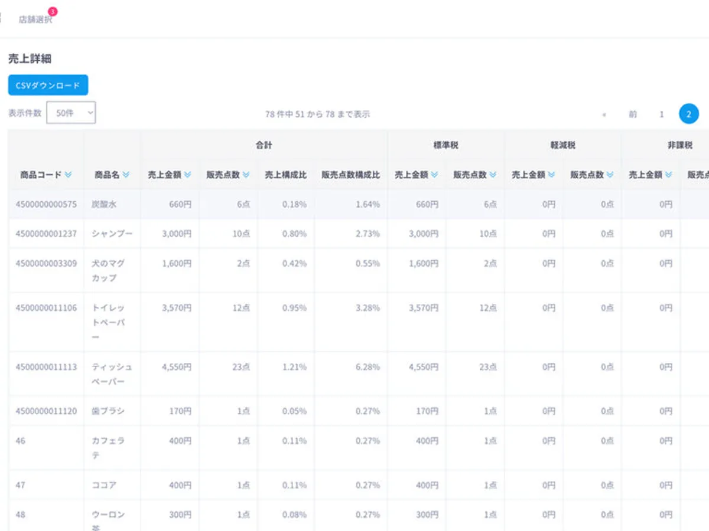Sort by 売上金額 arrow under 非課税
The width and height of the screenshot is (709, 531).
click(668, 175)
